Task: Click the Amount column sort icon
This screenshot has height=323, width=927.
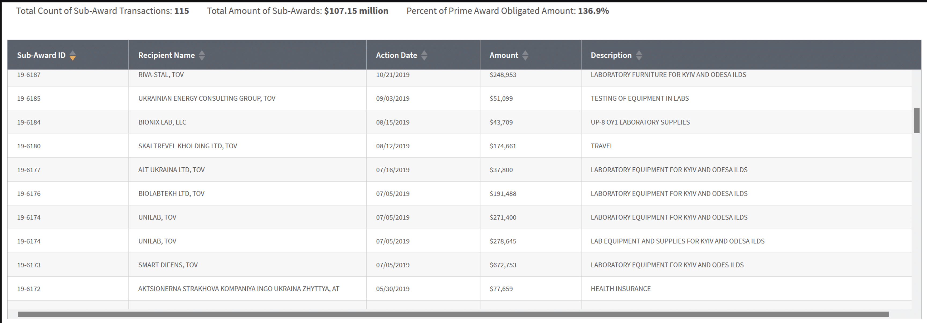Action: (525, 56)
